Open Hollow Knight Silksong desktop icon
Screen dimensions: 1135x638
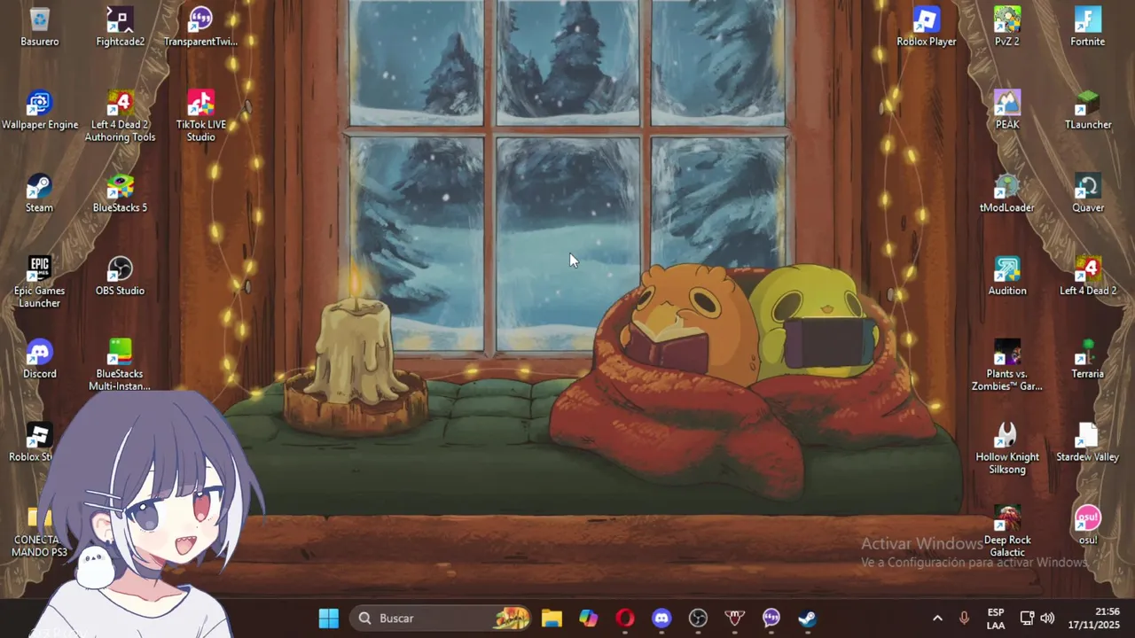[1006, 448]
